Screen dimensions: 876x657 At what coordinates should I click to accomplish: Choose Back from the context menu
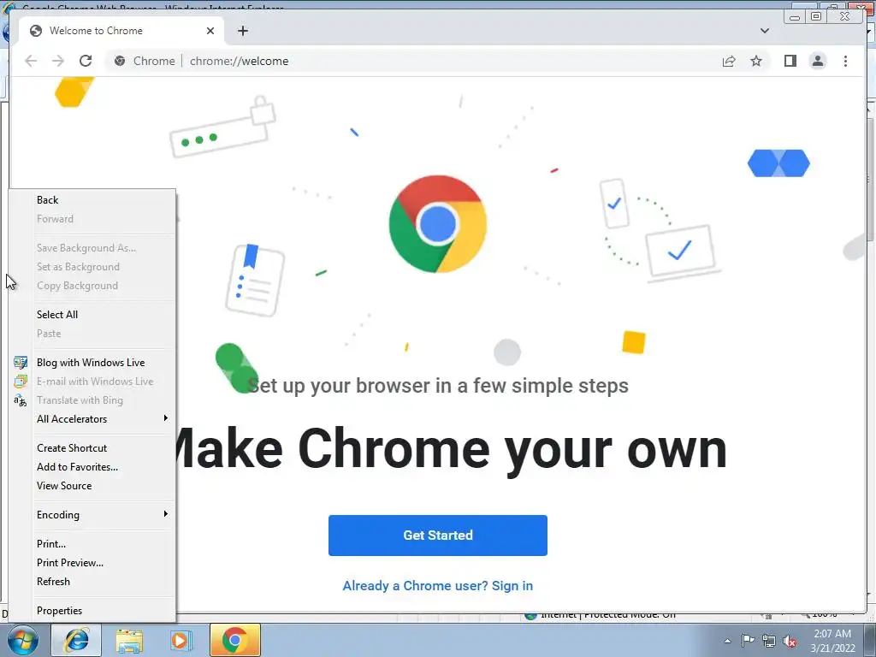[x=92, y=200]
